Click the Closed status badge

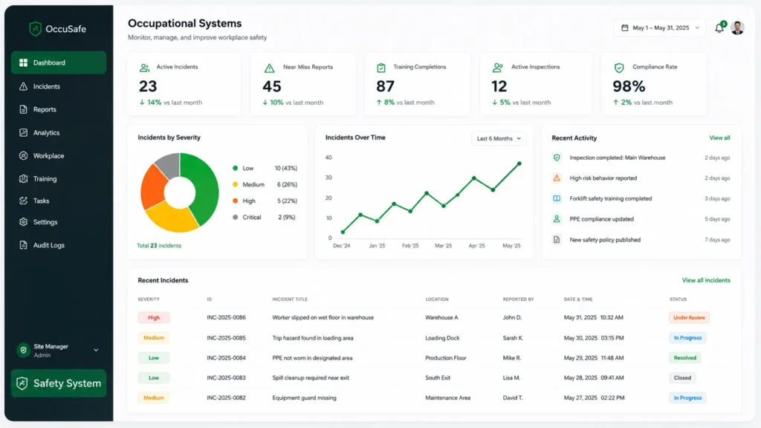682,377
